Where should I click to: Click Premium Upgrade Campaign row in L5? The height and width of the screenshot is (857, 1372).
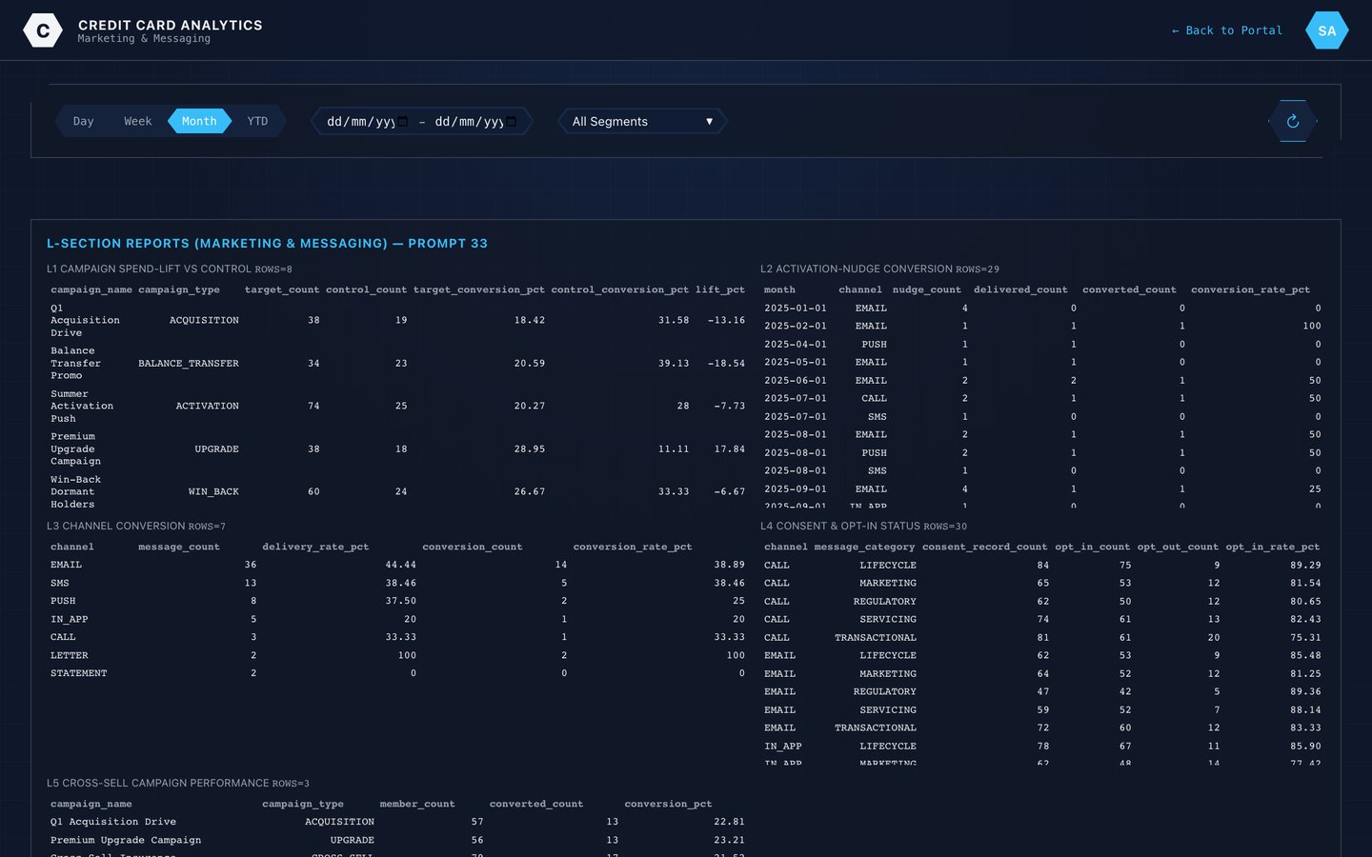point(397,841)
